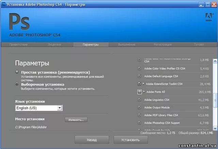This screenshot has width=218, height=149.
Task: Click the Общий размер: 824,1 МБ text
Action: (196, 133)
